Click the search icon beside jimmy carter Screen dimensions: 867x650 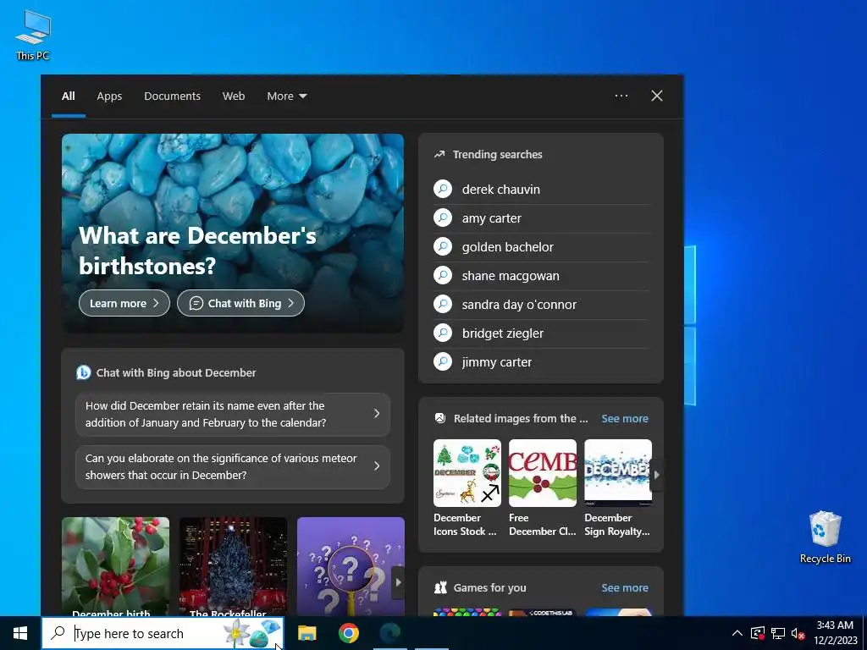(443, 361)
